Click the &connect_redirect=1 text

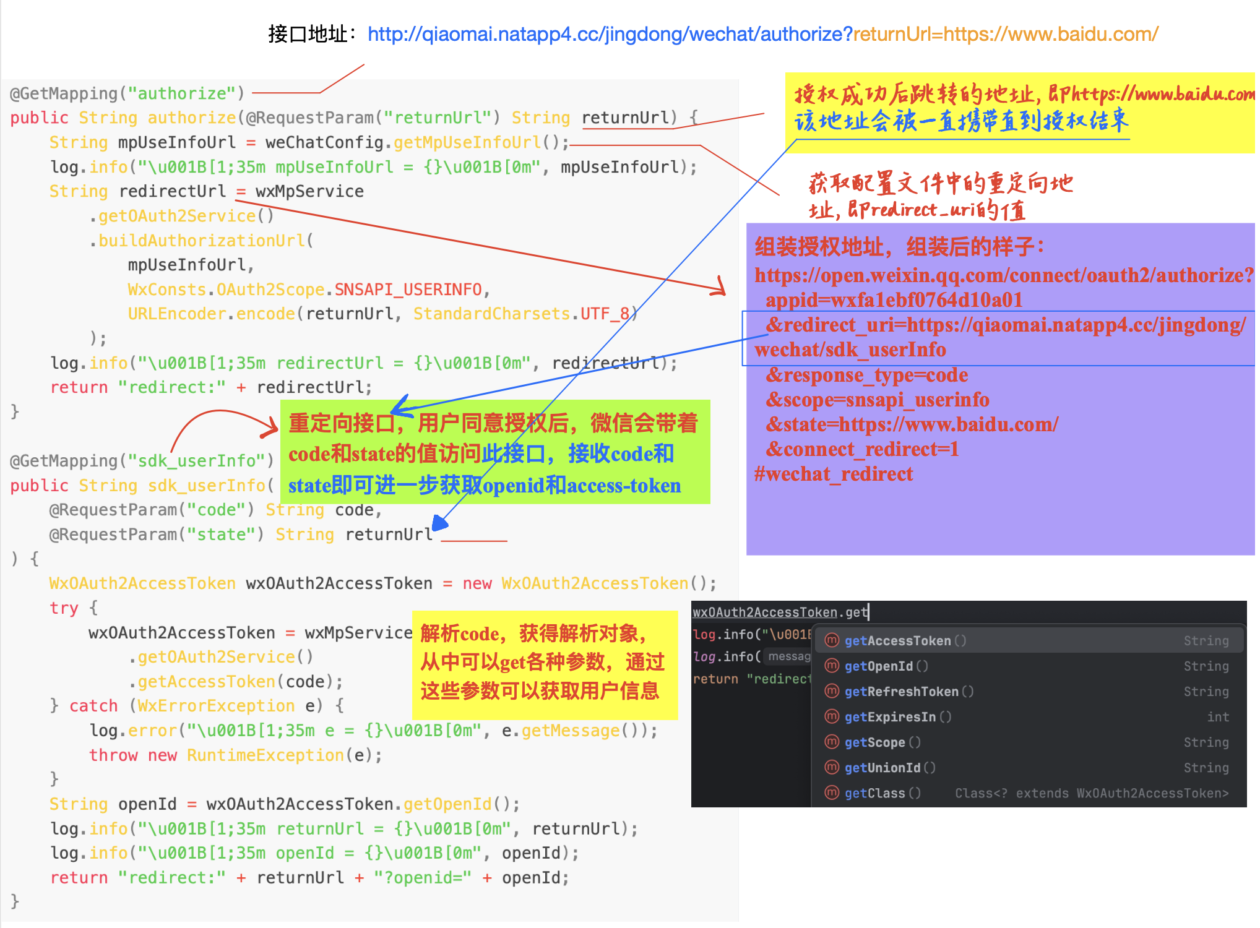tap(862, 449)
